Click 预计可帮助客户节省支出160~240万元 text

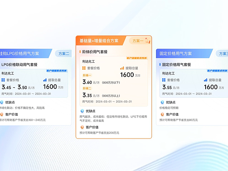(x=23, y=120)
